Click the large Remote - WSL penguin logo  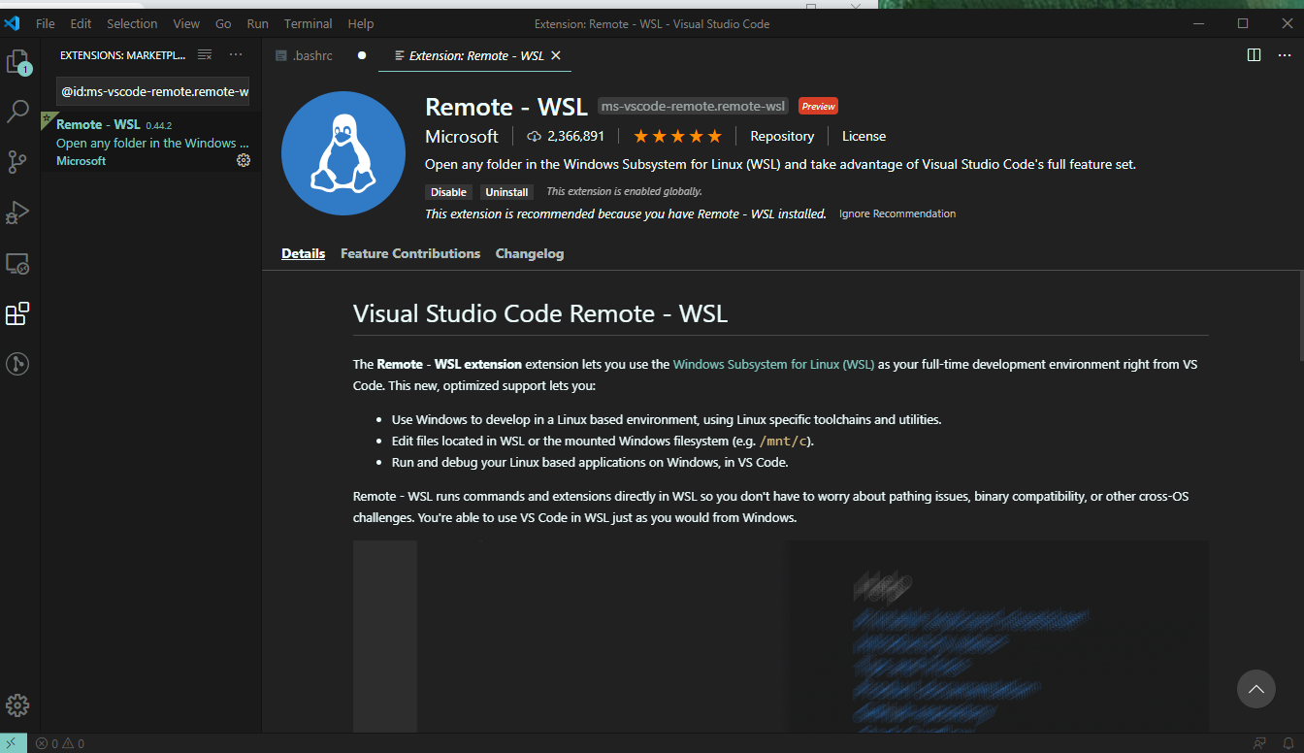[343, 153]
